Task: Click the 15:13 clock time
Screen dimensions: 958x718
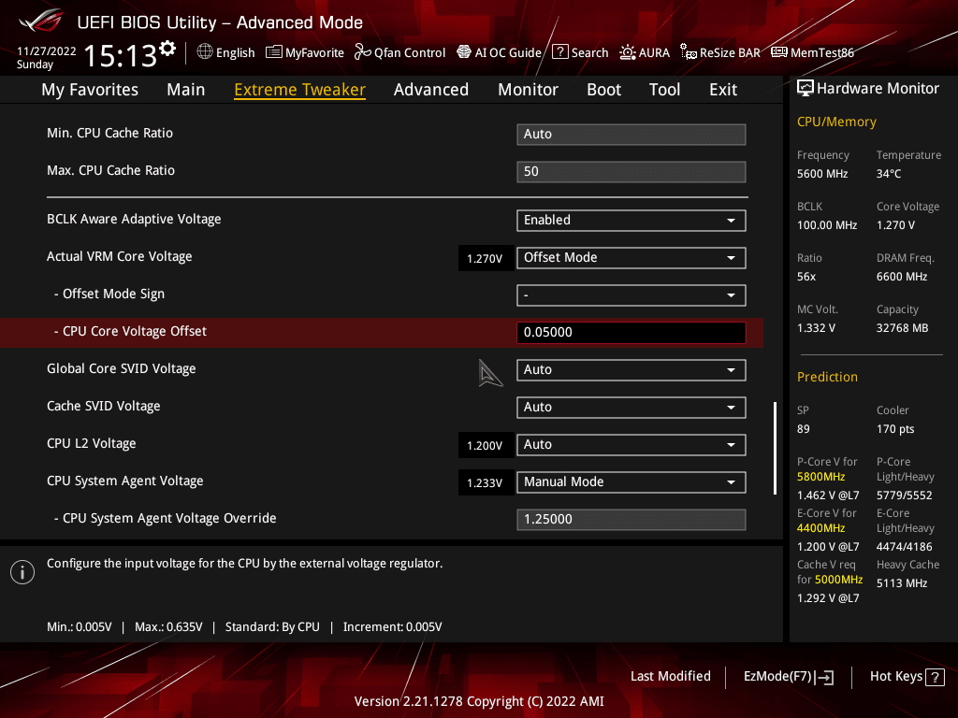Action: point(121,55)
